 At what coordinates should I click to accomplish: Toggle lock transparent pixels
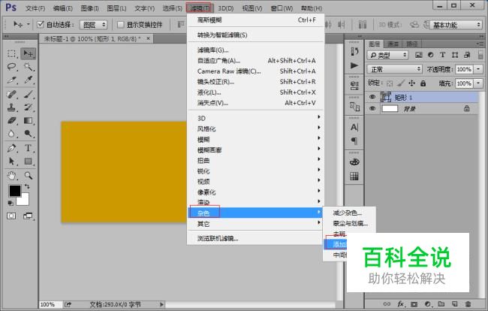pos(390,83)
